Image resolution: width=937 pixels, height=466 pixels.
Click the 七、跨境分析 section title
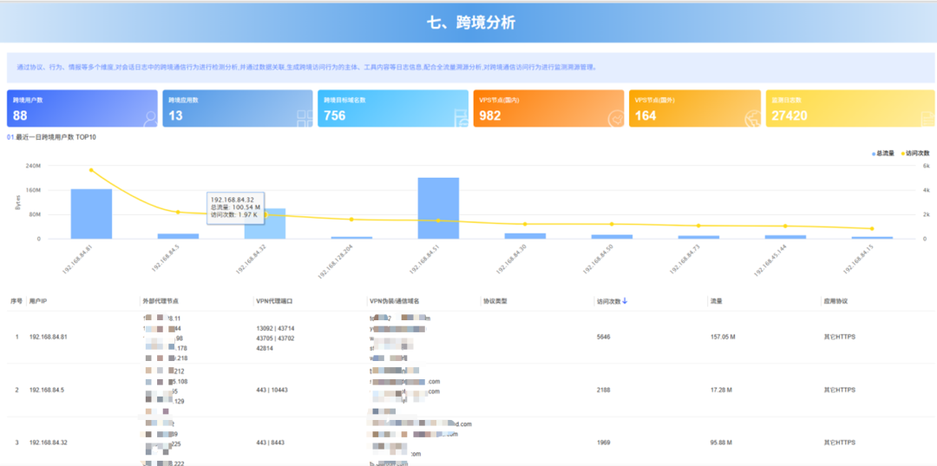click(x=470, y=23)
